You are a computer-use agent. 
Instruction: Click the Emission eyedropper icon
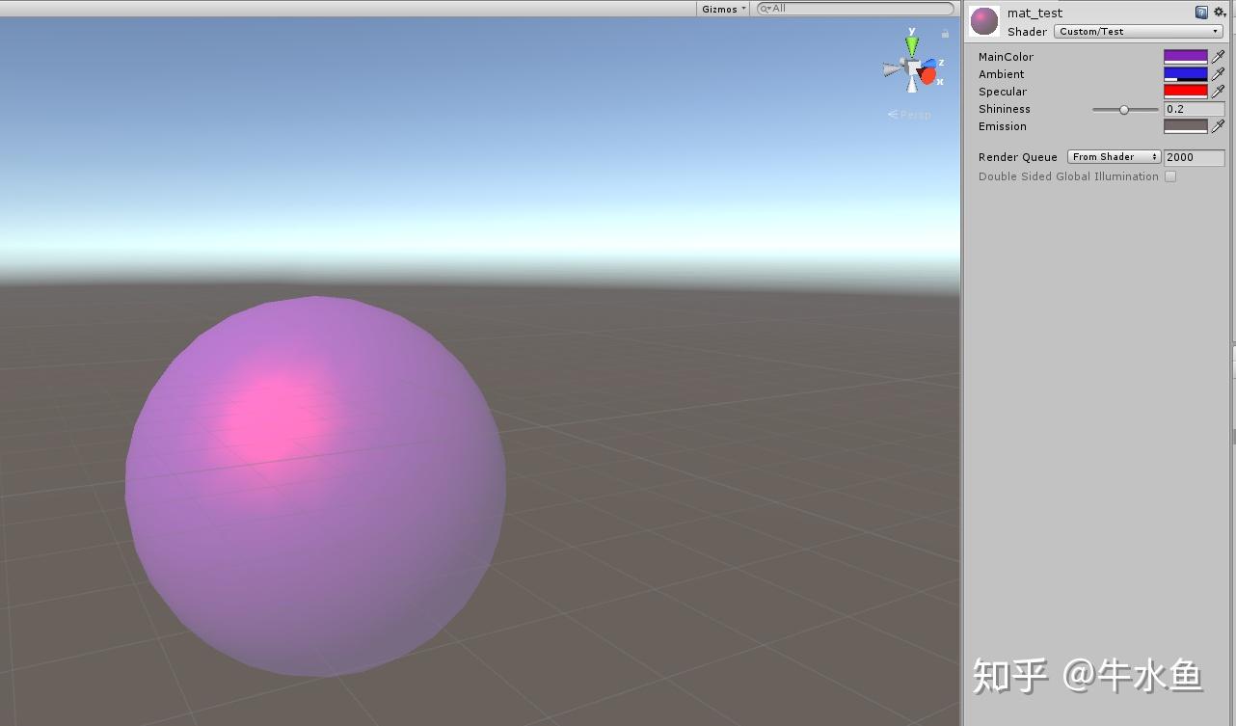pyautogui.click(x=1219, y=125)
